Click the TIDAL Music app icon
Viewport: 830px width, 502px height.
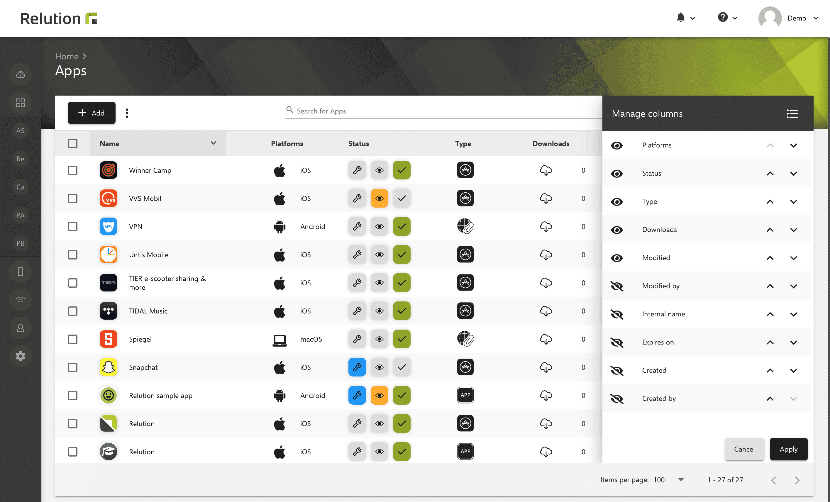(109, 311)
